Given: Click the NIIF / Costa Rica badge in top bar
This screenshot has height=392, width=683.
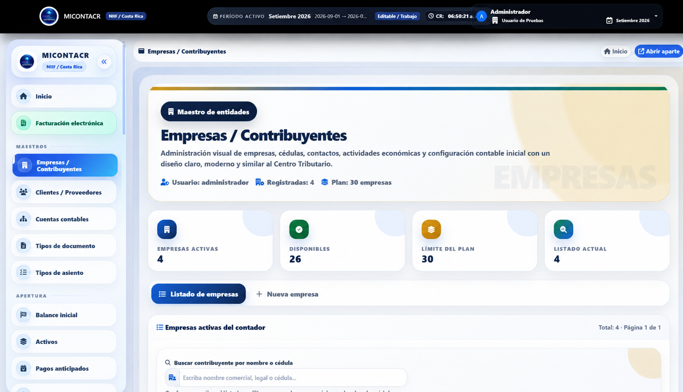Looking at the screenshot, I should 126,16.
